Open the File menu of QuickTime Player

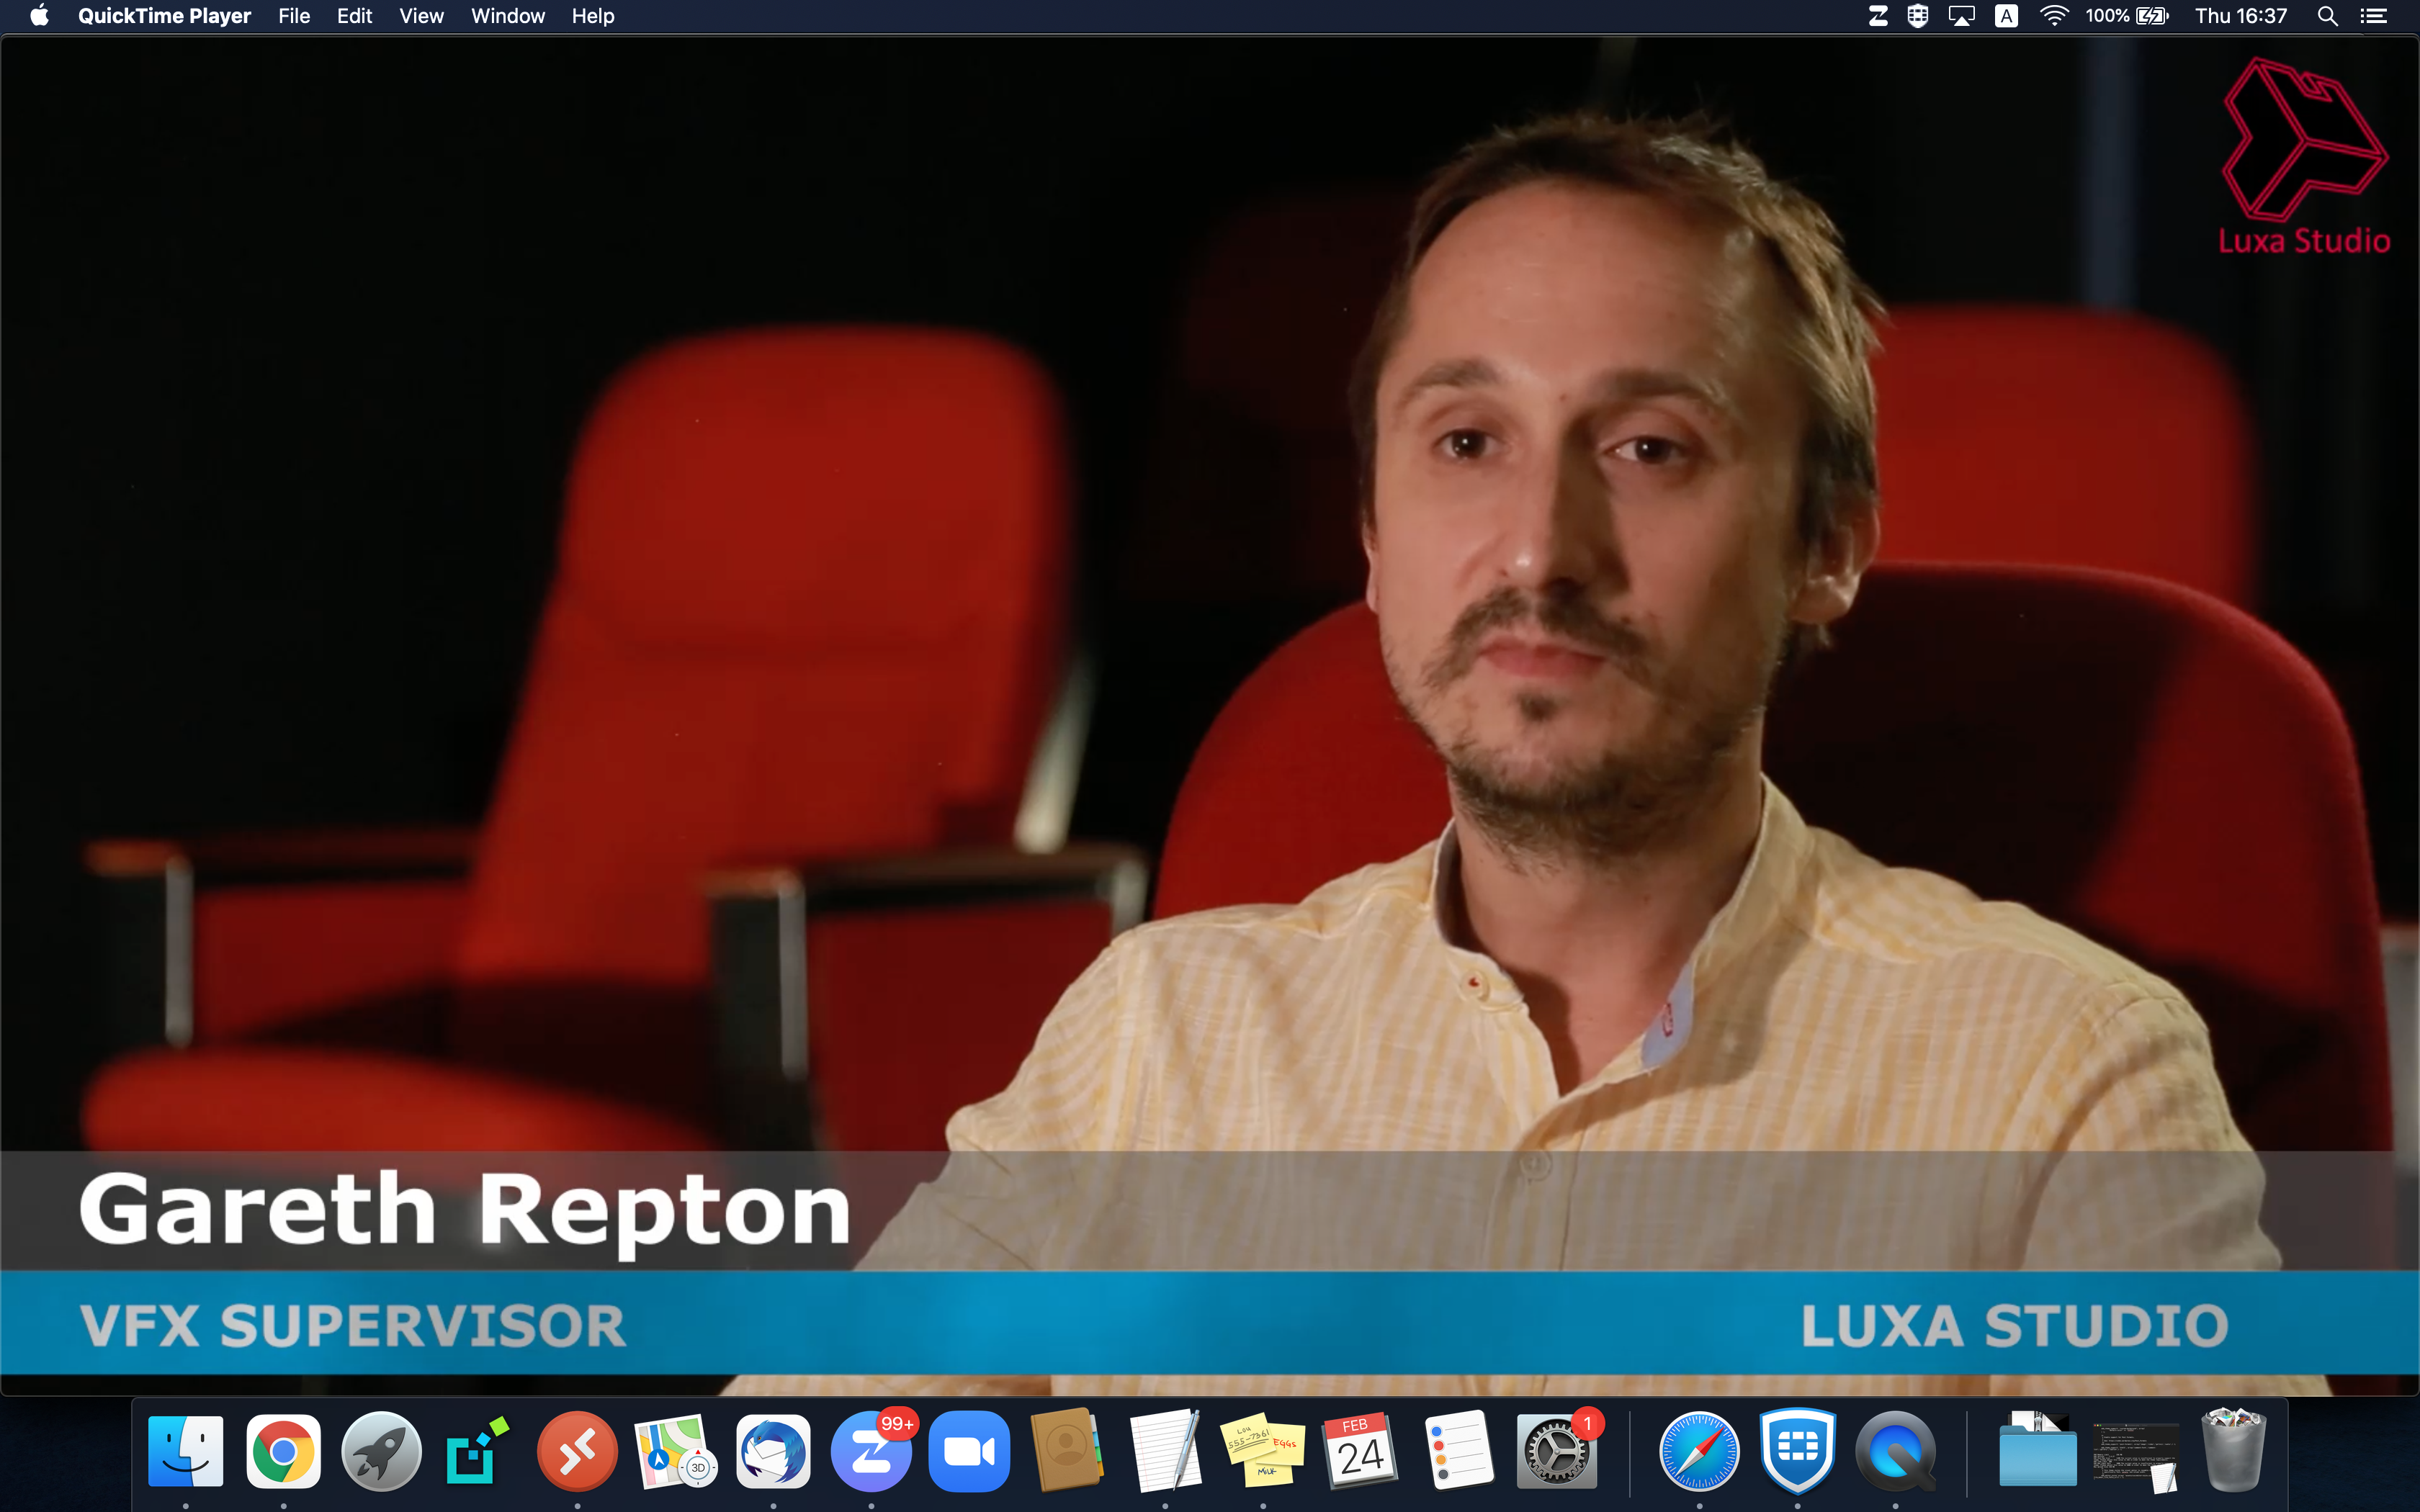click(x=293, y=15)
